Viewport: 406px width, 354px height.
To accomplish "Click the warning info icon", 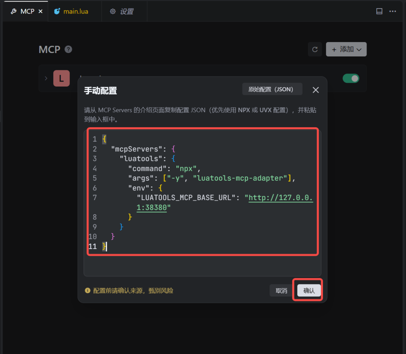I will (88, 290).
